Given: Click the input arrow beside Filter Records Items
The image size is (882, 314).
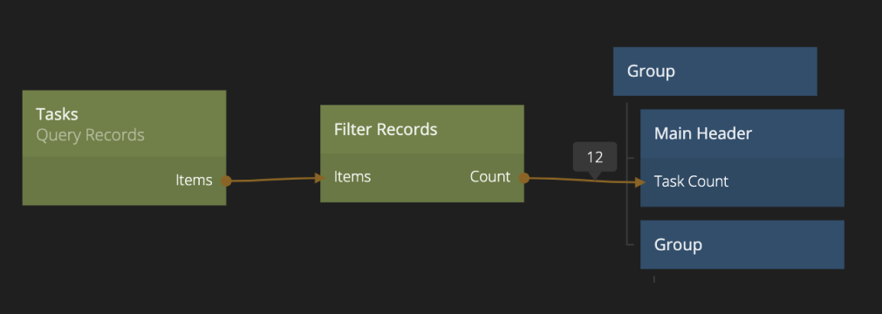Looking at the screenshot, I should tap(320, 178).
